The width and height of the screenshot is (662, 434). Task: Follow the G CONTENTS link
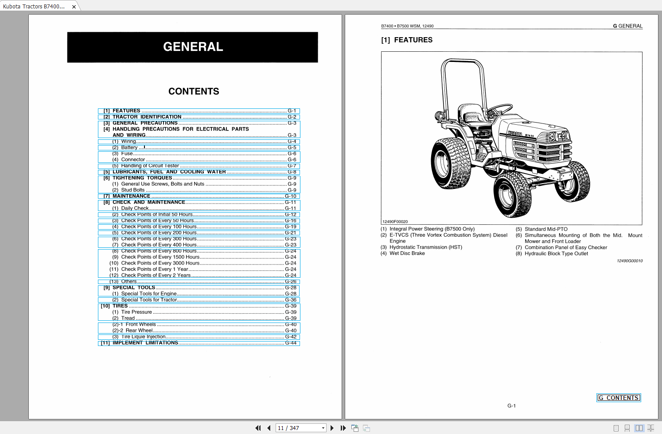click(x=619, y=397)
